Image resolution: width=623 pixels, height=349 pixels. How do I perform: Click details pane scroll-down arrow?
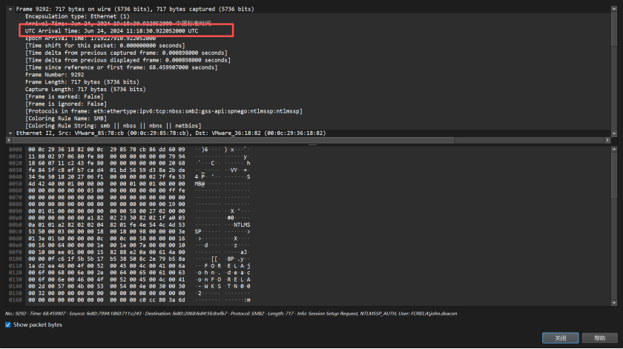[616, 134]
